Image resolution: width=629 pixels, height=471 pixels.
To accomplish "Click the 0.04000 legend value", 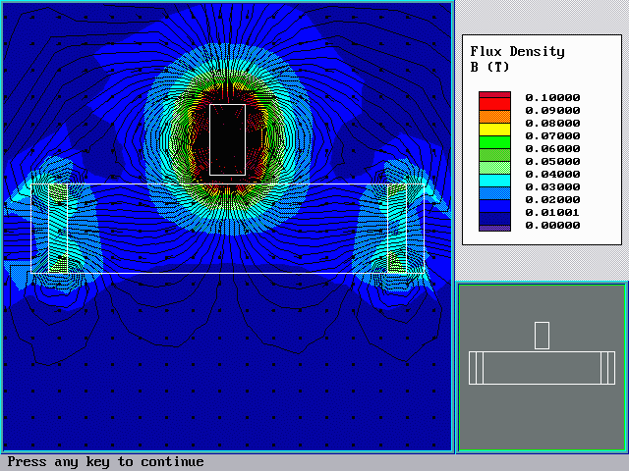I will coord(552,175).
